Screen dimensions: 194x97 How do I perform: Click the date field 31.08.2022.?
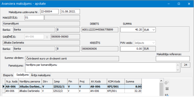pos(70,12)
